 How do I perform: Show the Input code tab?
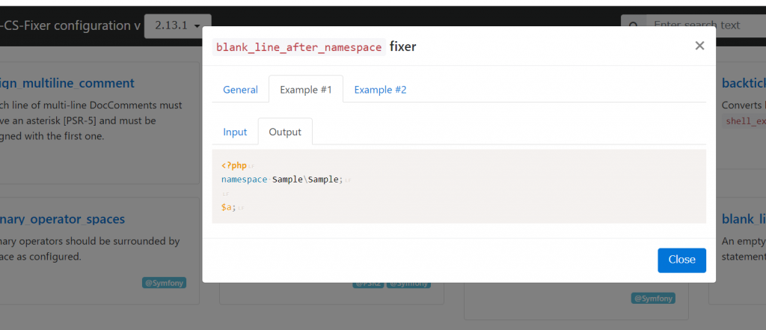point(235,132)
